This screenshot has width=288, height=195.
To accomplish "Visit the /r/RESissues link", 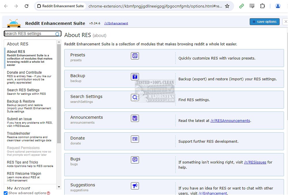I will [x=255, y=162].
